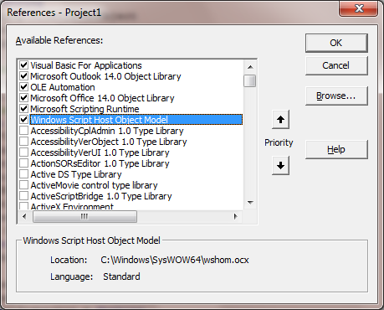Click the Help button
The image size is (384, 310).
coord(336,150)
